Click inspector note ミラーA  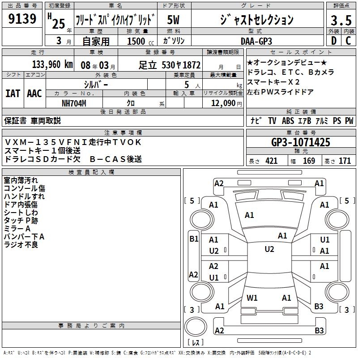pyautogui.click(x=17, y=229)
